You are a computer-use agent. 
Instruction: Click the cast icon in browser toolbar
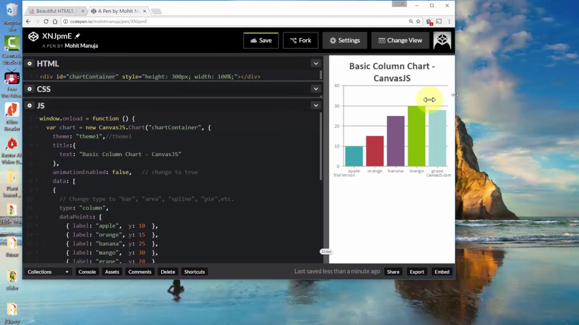[439, 21]
